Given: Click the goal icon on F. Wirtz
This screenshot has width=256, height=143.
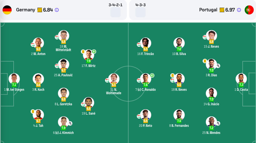Looking at the screenshot, I should pos(94,52).
